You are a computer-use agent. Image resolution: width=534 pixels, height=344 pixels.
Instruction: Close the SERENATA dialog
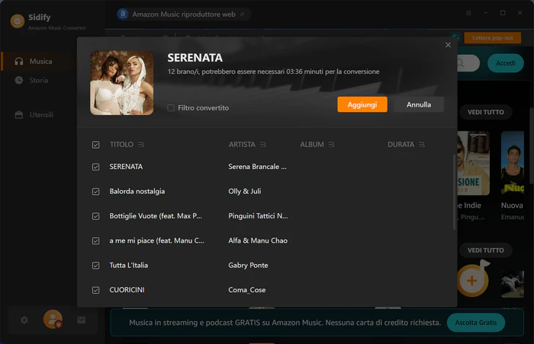tap(449, 45)
